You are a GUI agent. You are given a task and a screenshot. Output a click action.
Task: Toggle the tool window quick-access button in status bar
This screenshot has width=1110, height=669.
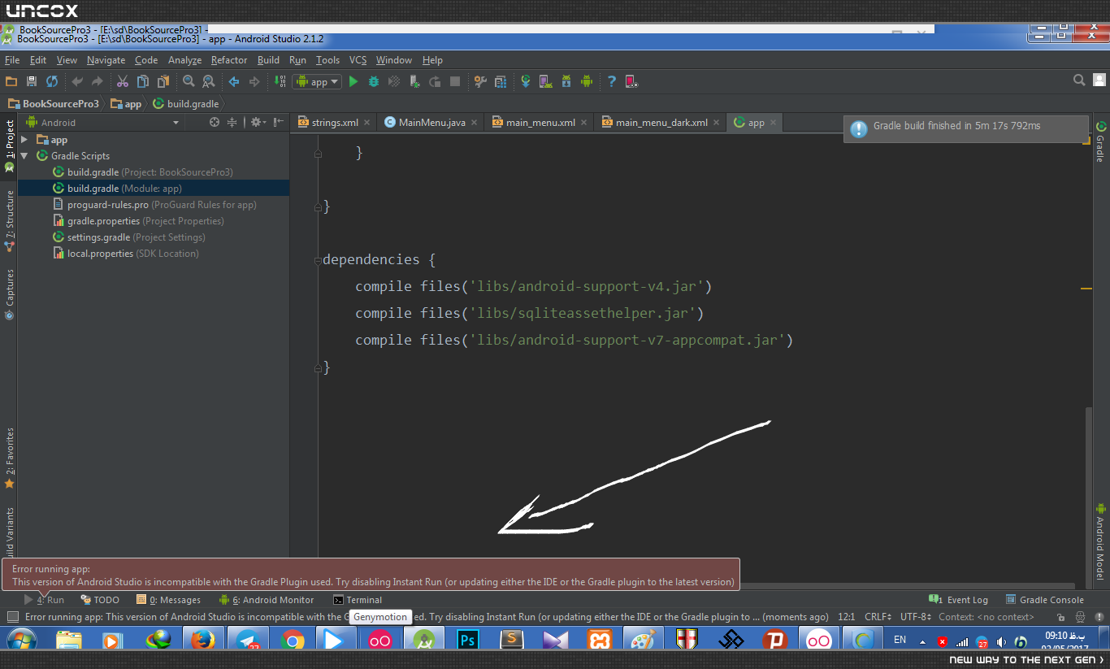tap(12, 617)
